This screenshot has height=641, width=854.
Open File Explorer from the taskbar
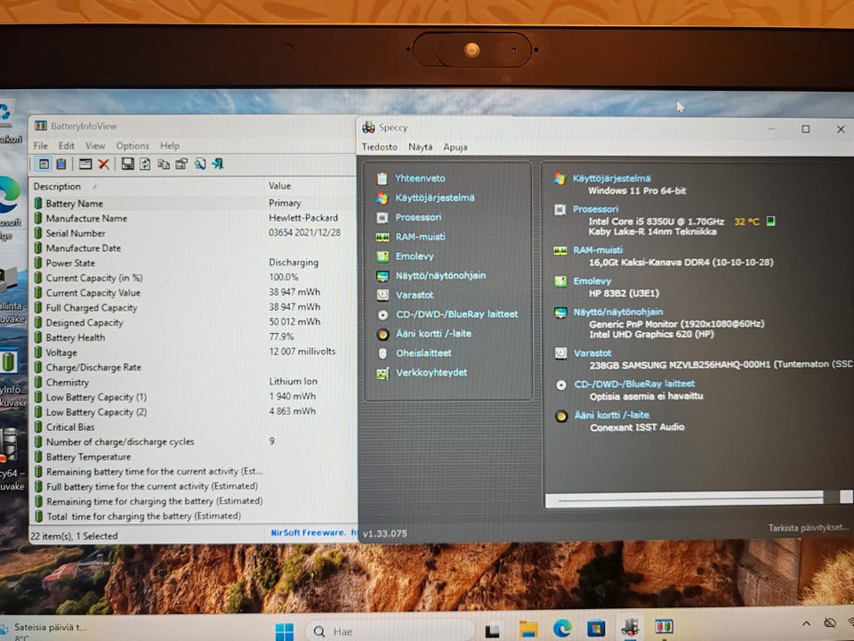tap(528, 629)
